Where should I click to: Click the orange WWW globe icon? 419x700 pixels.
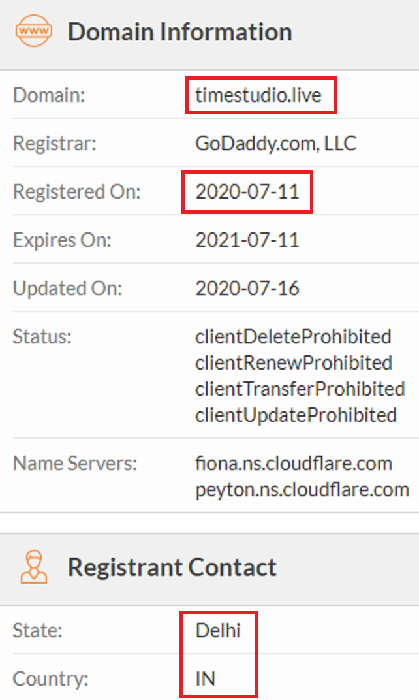point(33,31)
